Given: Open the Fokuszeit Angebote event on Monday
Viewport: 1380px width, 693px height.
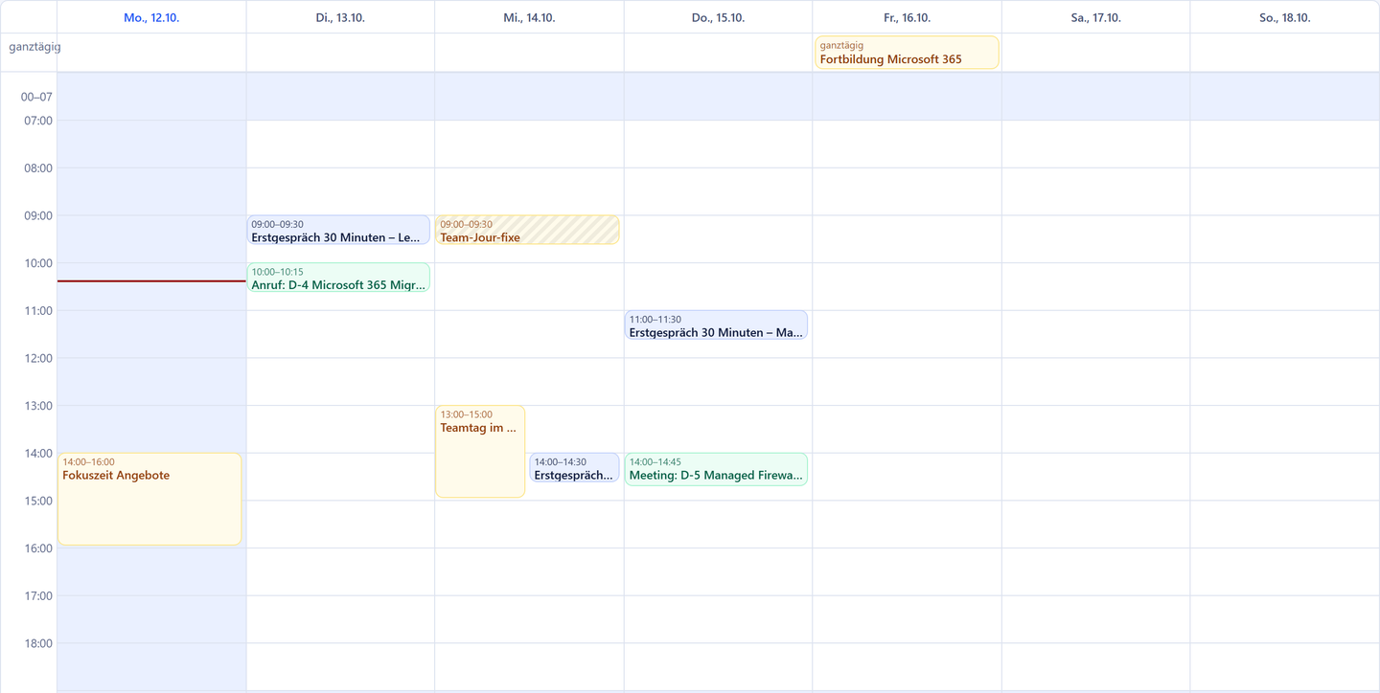Looking at the screenshot, I should click(149, 499).
